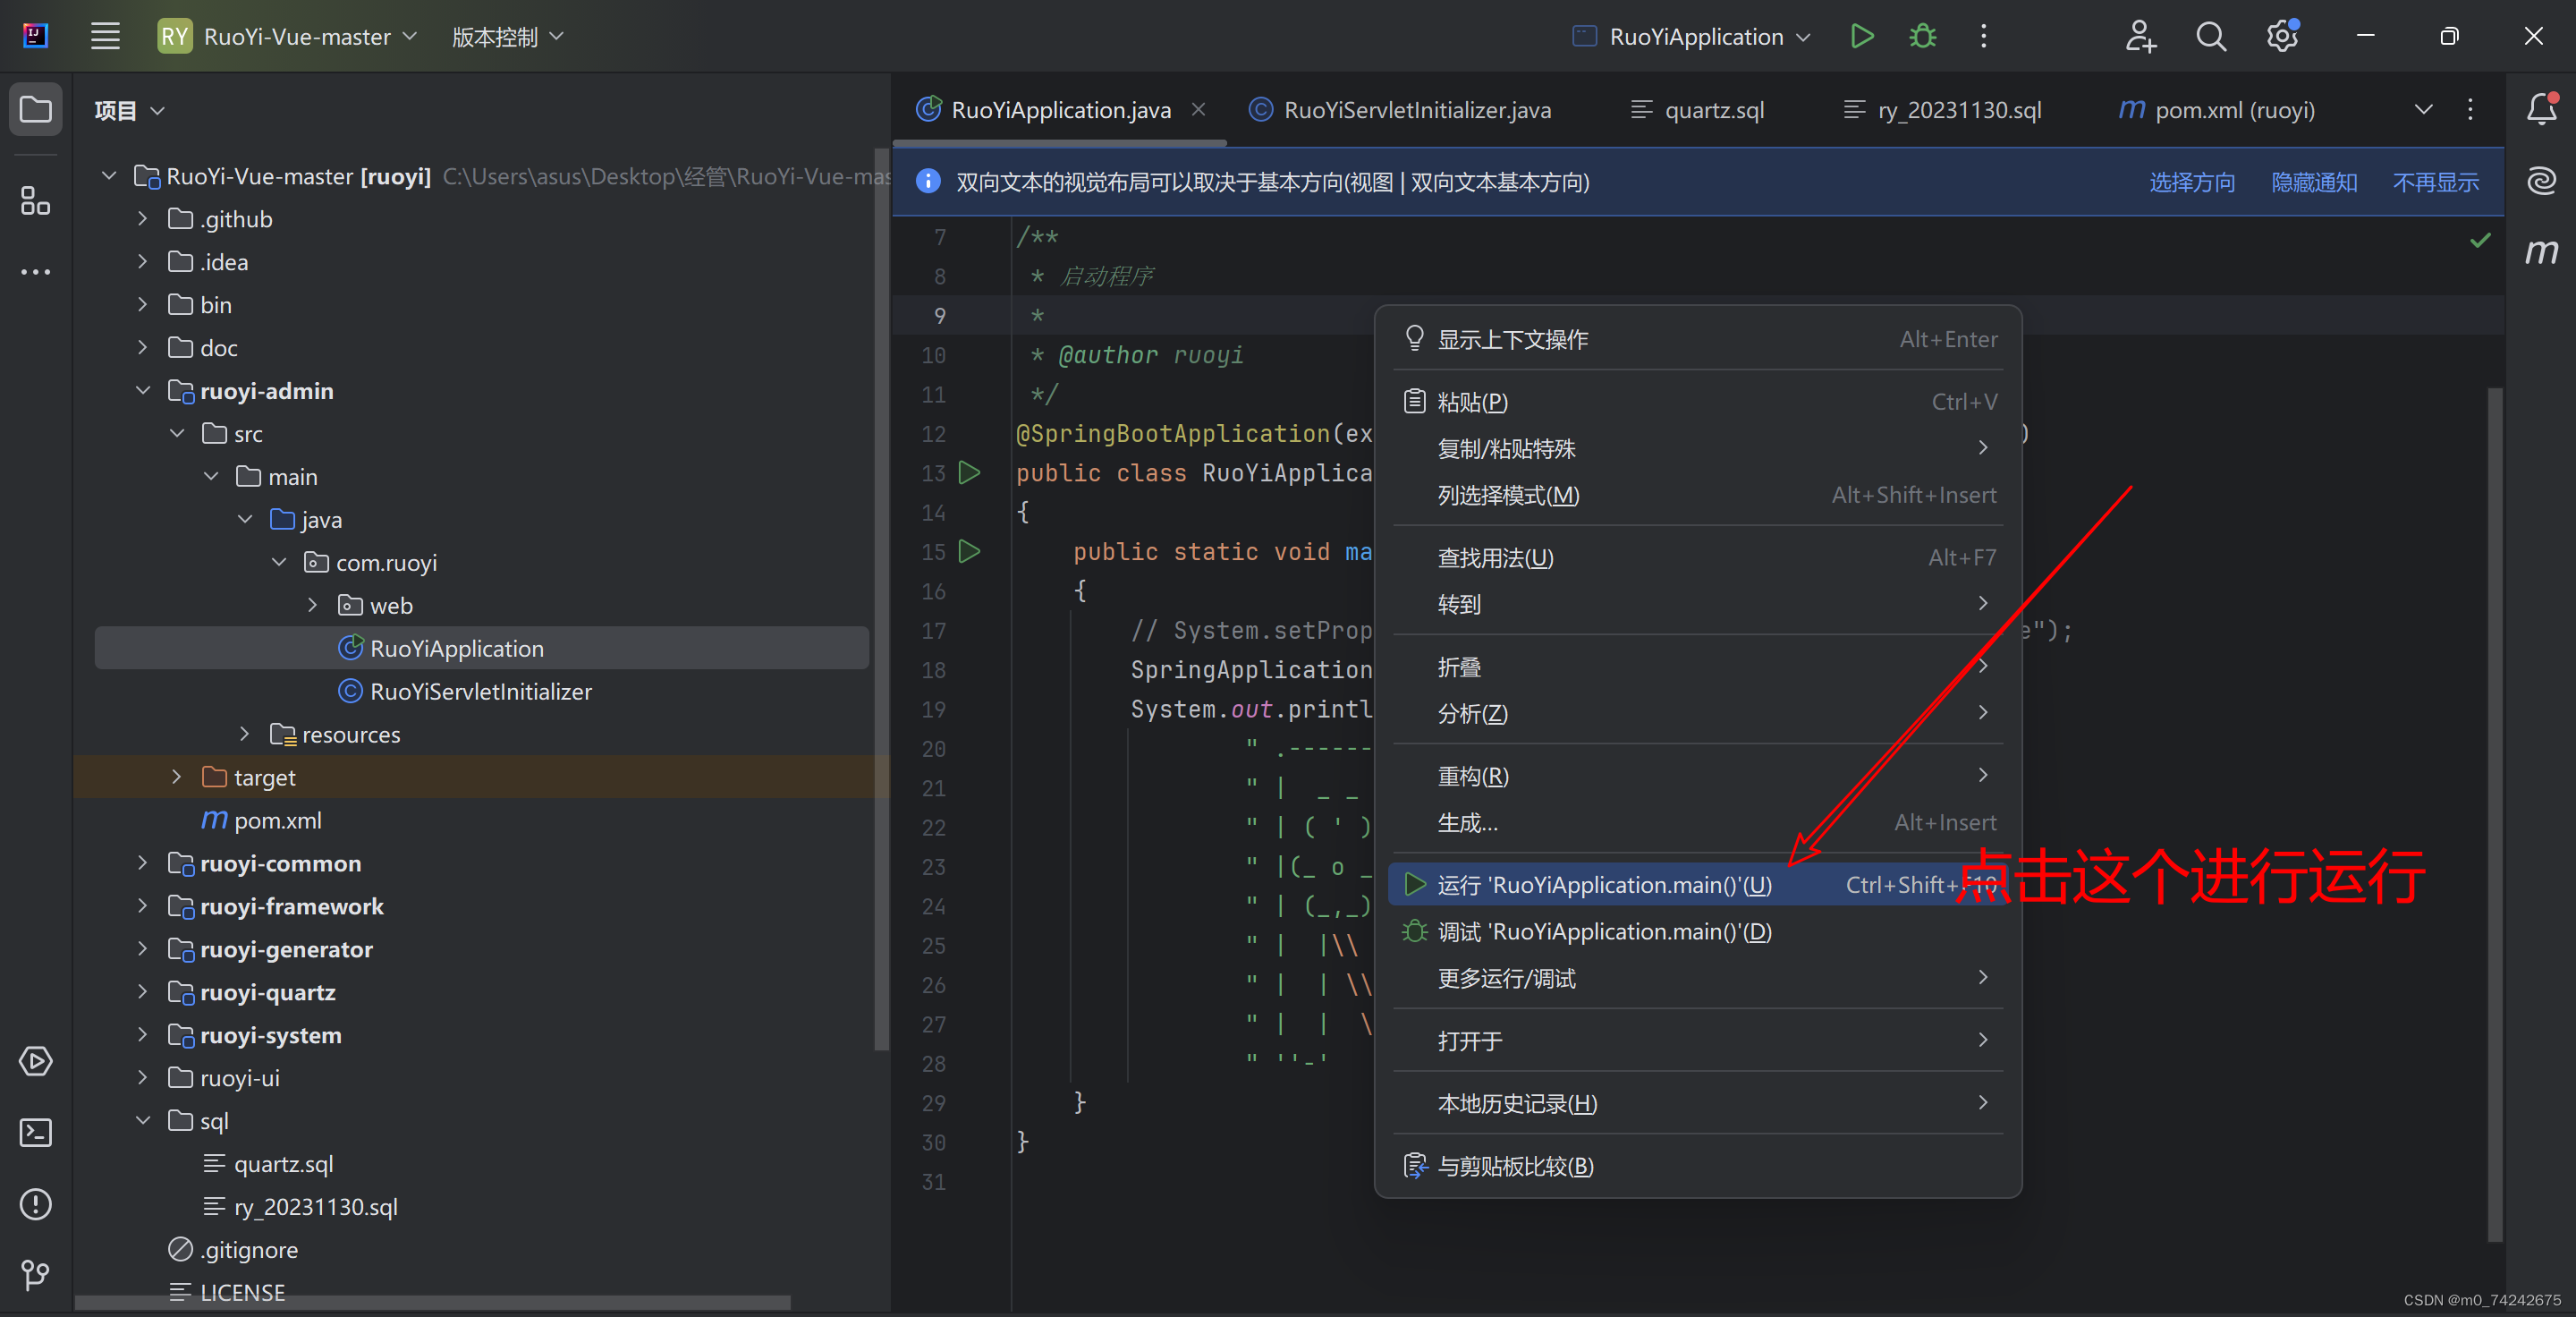
Task: Click run gutter icon on line 15
Action: [969, 551]
